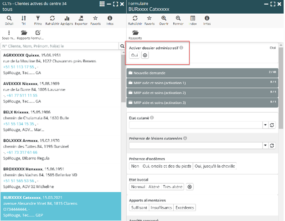The height and width of the screenshot is (221, 285).
Task: Open Présence de lésions cutannées dropdown
Action: click(265, 145)
